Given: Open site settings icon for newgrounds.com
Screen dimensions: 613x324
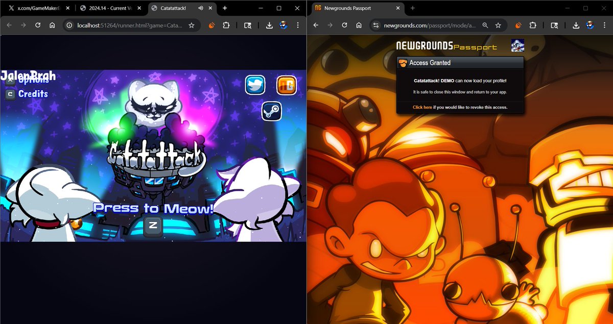Looking at the screenshot, I should pyautogui.click(x=376, y=25).
